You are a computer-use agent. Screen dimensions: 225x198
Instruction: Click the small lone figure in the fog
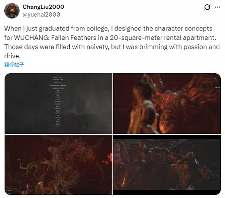click(x=87, y=125)
